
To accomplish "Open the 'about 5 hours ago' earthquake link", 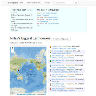I will [x=58, y=89].
